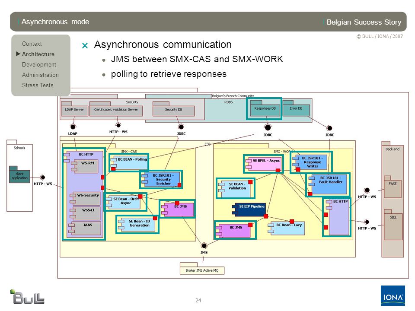Click the Belgium's French Community label

[x=233, y=96]
